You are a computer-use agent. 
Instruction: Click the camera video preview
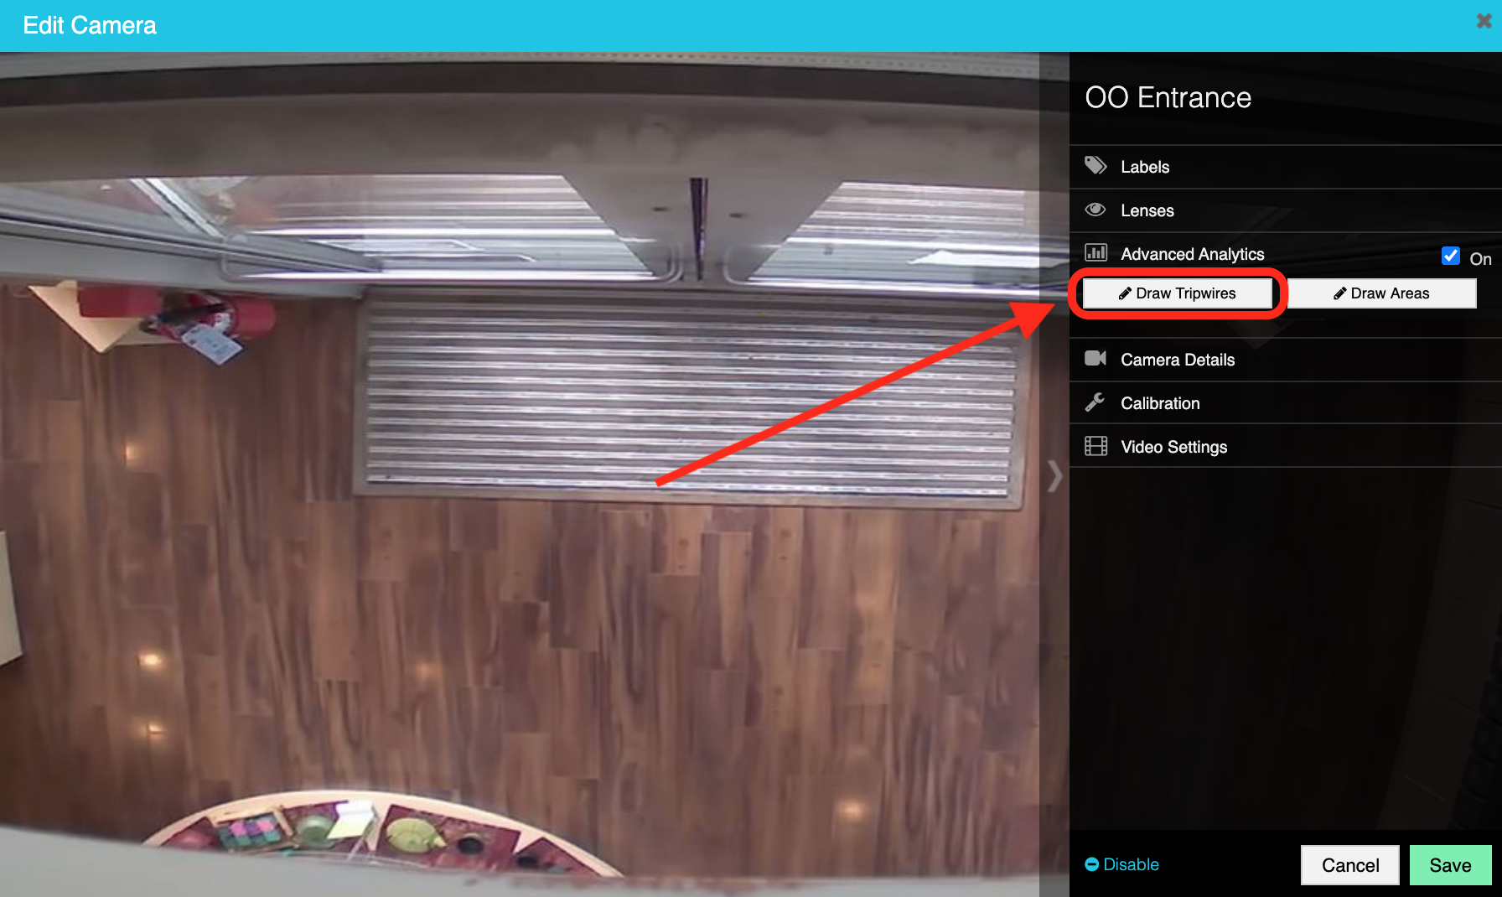[x=520, y=474]
